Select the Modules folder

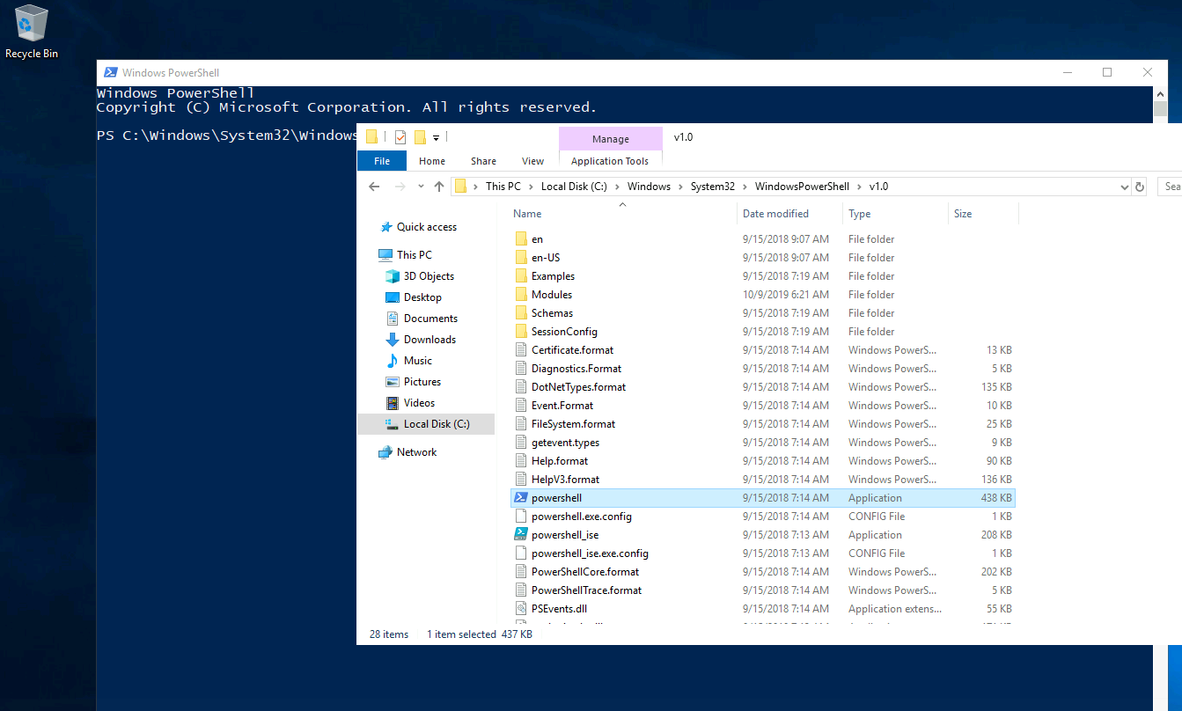[x=551, y=295]
